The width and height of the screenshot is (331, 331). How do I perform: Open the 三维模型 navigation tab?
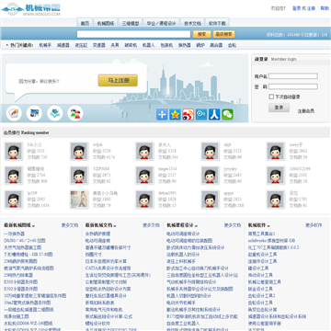[x=131, y=23]
